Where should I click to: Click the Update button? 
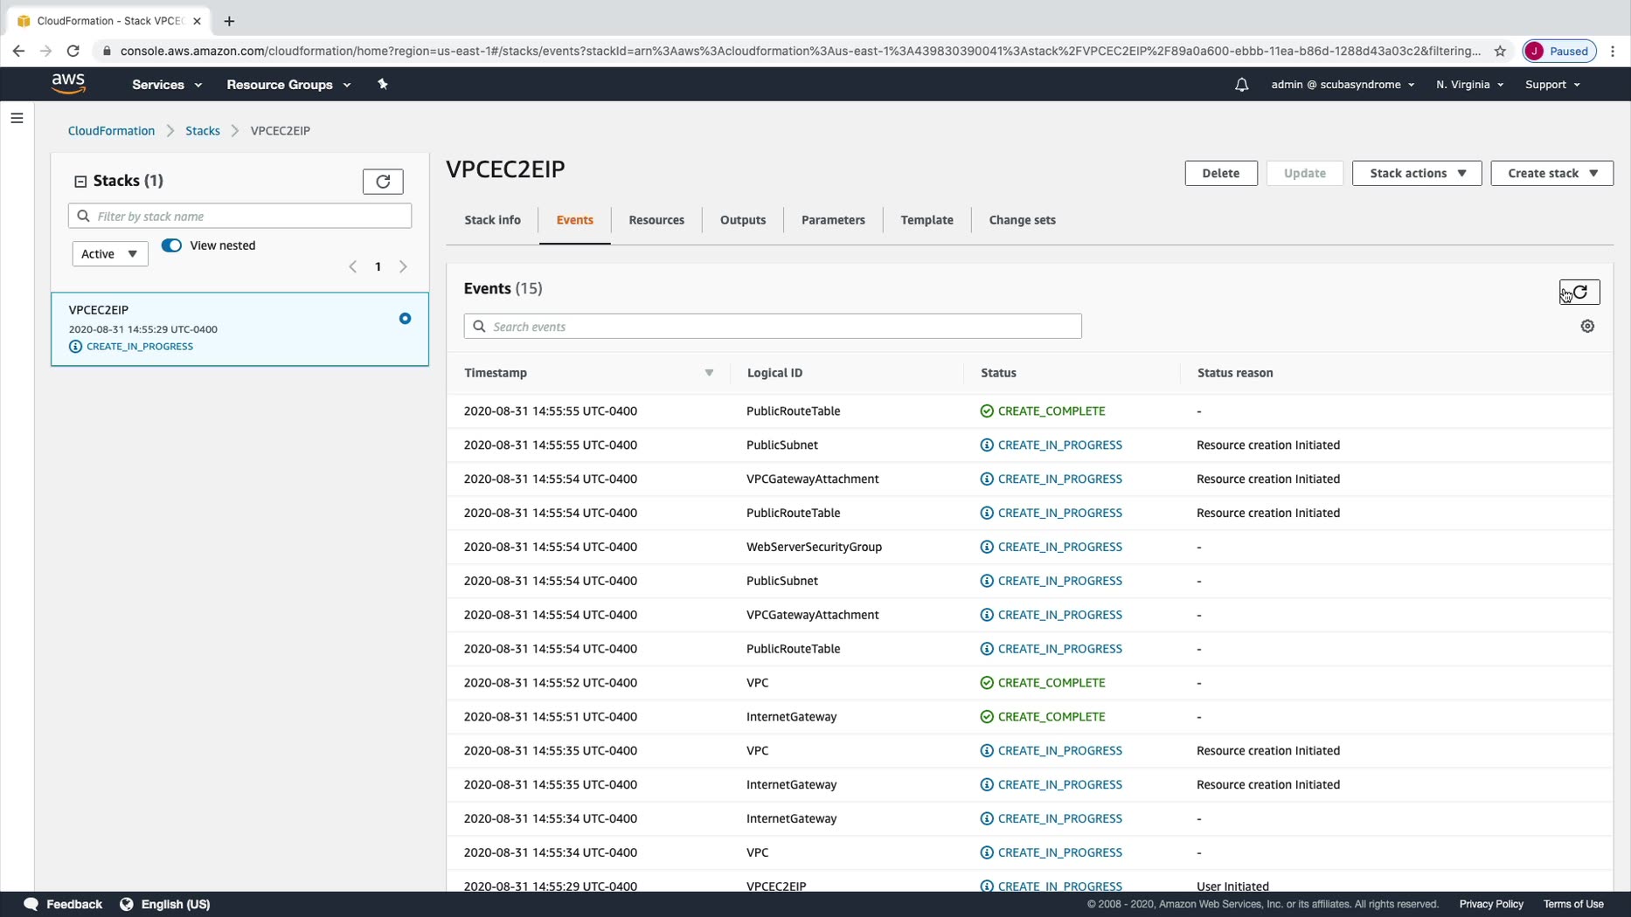point(1305,173)
